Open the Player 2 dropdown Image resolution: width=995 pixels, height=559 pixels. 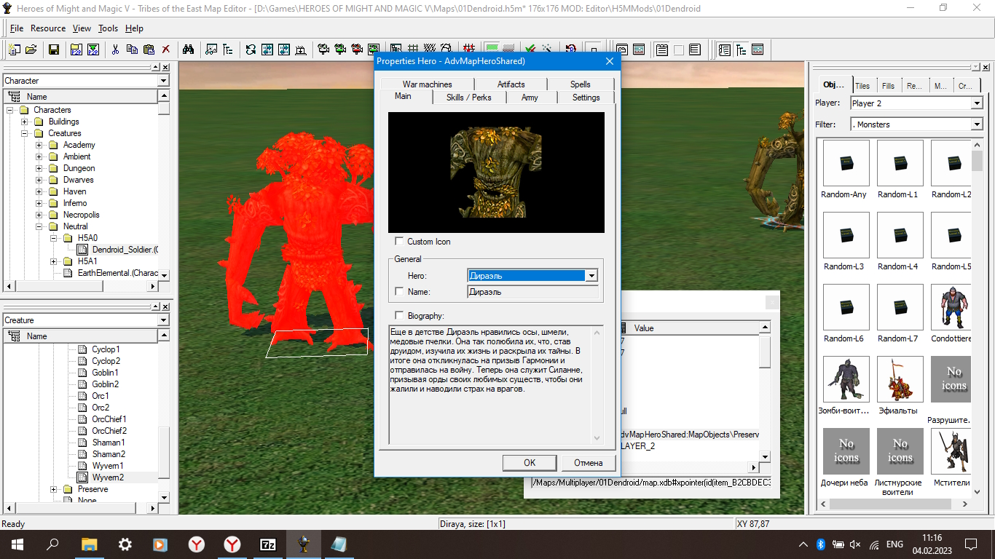(977, 103)
